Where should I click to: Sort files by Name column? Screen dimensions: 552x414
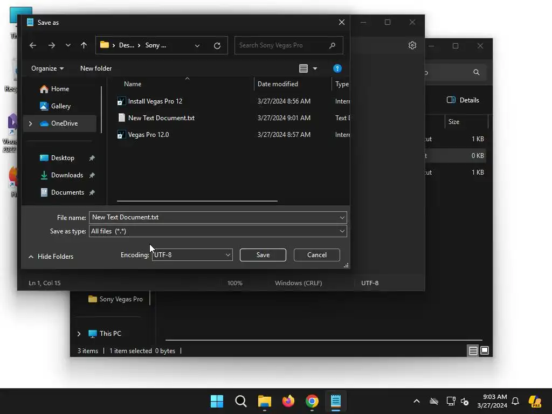pos(133,84)
